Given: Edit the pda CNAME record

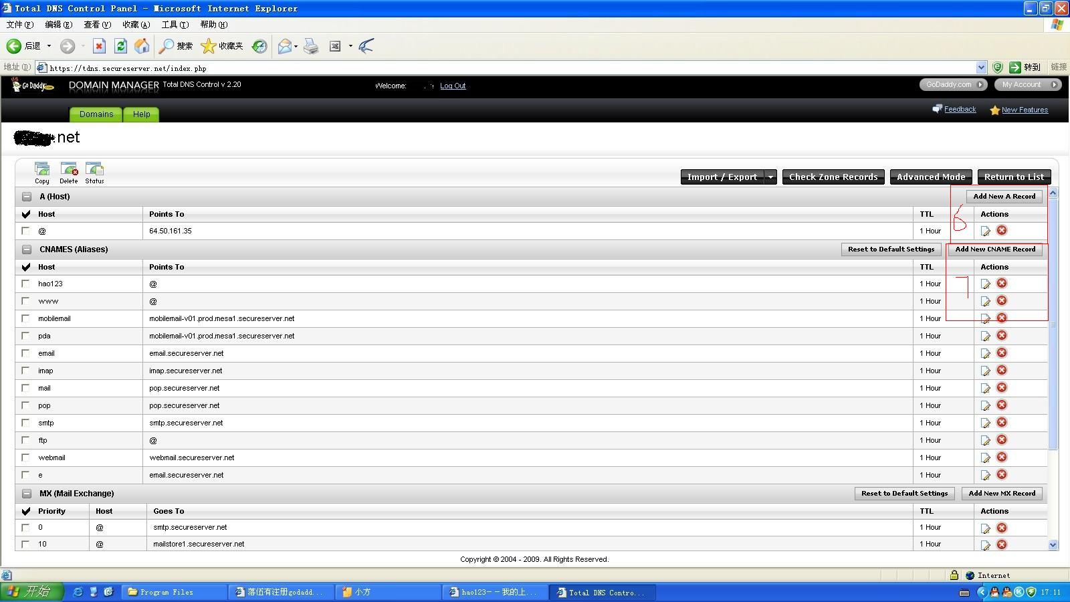Looking at the screenshot, I should tap(986, 336).
